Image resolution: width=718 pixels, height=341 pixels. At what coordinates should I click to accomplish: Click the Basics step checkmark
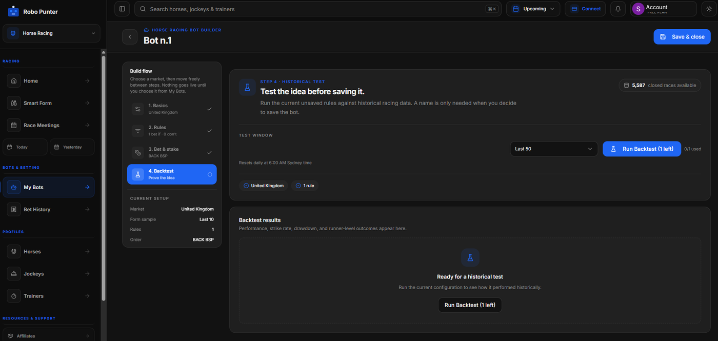pyautogui.click(x=209, y=109)
